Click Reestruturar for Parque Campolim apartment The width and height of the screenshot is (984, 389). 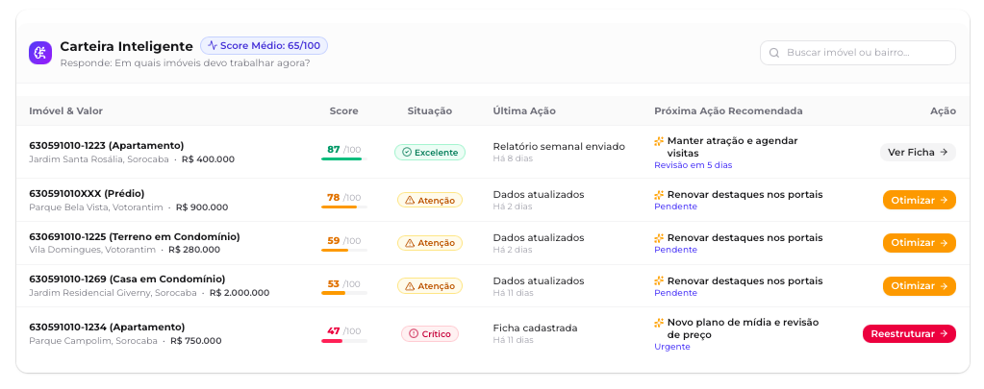909,334
